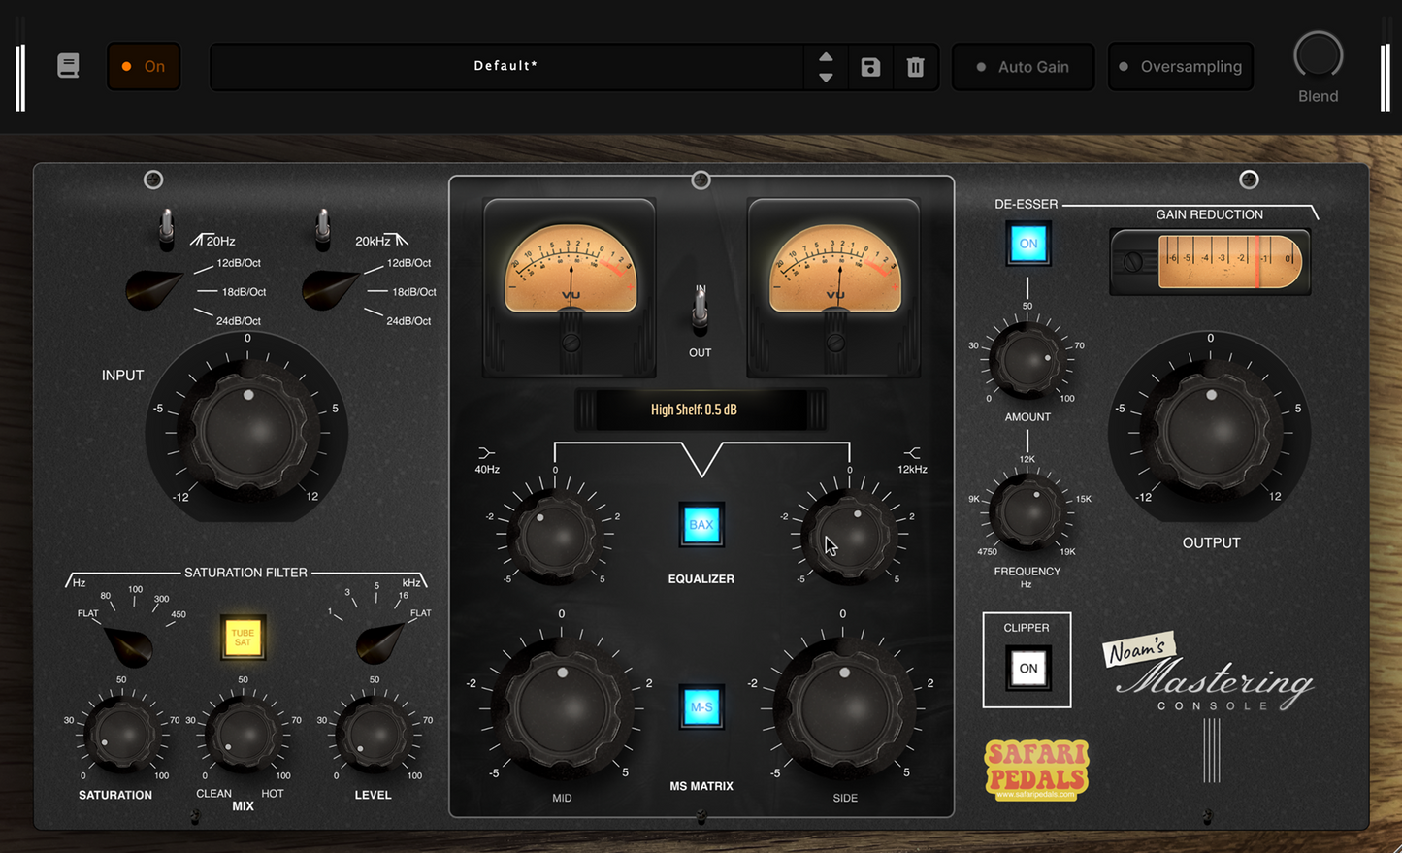Step to the next preset with down arrow

click(825, 77)
